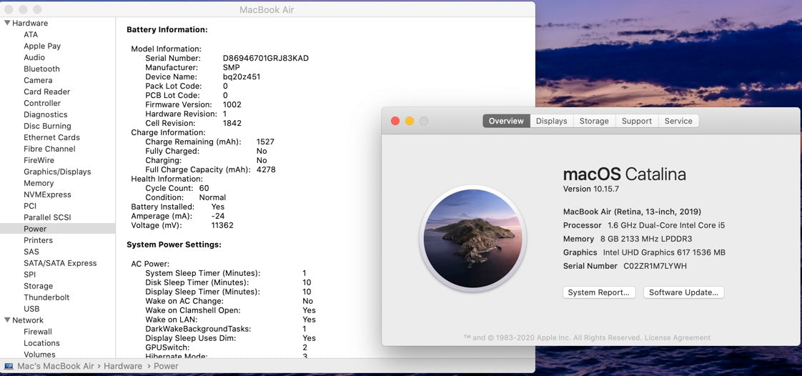802x376 pixels.
Task: Select Thunderbolt in the sidebar list
Action: (x=46, y=297)
